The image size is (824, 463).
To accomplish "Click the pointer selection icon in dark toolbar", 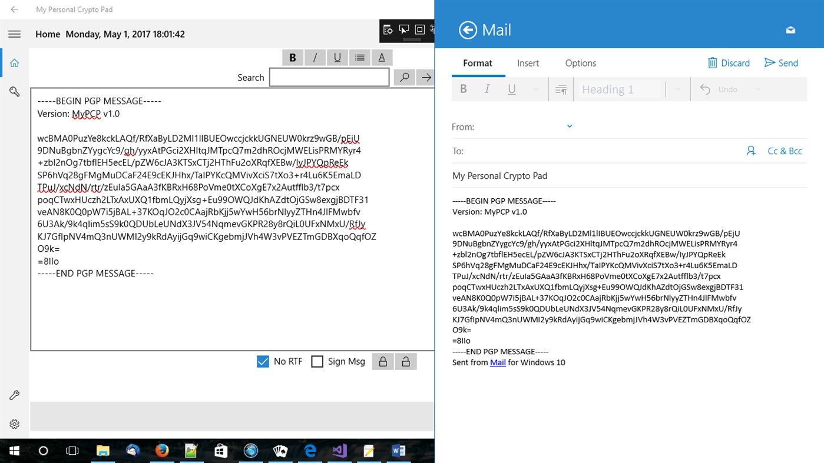I will (404, 29).
